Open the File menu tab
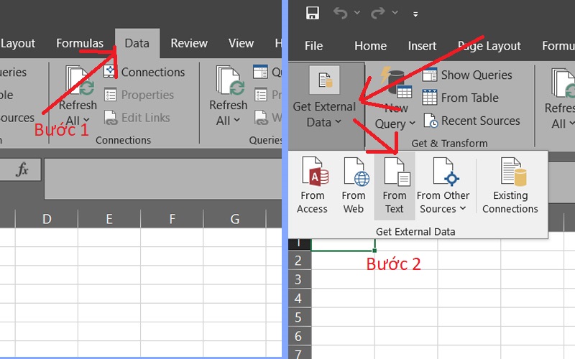 [x=314, y=46]
